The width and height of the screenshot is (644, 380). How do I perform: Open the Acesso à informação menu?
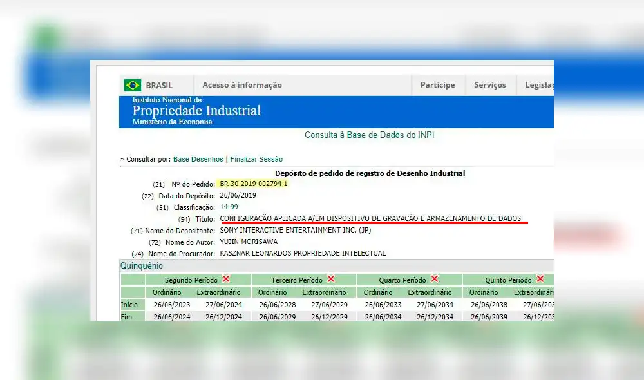point(242,85)
